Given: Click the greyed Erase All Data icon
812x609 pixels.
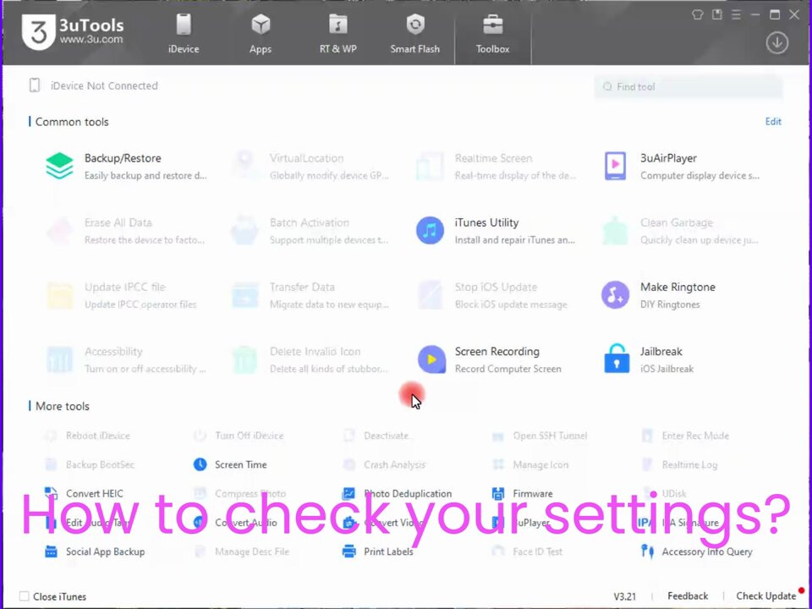Looking at the screenshot, I should pos(59,230).
